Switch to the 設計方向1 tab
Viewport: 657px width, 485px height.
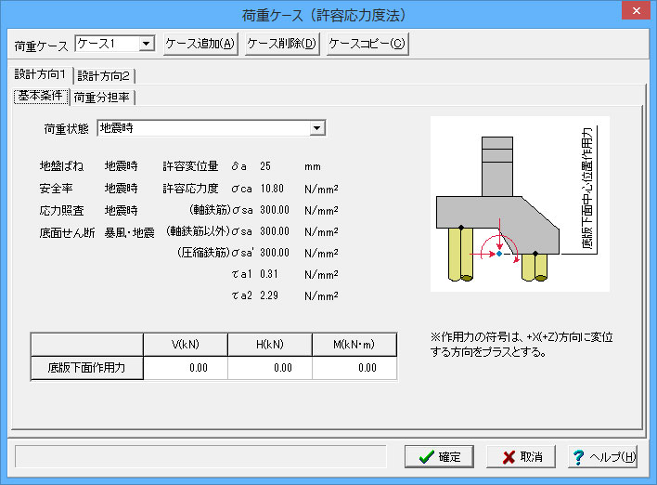[x=40, y=74]
